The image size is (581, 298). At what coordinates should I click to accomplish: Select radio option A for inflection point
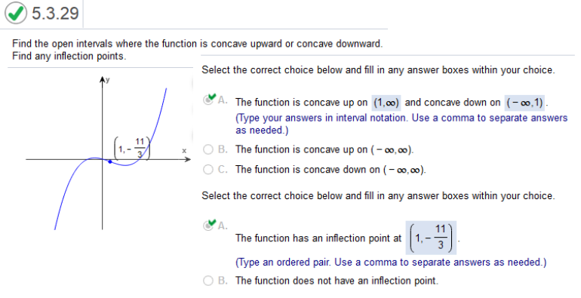point(207,225)
